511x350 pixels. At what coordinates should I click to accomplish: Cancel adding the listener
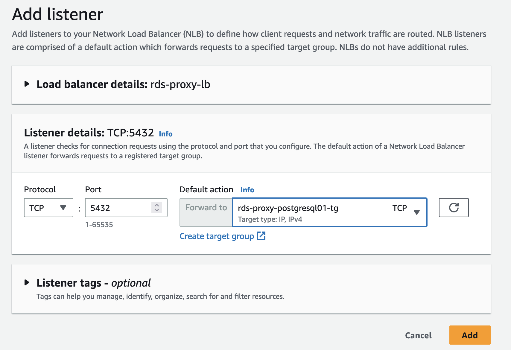[x=418, y=335]
